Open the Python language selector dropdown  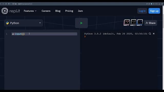click(24, 23)
